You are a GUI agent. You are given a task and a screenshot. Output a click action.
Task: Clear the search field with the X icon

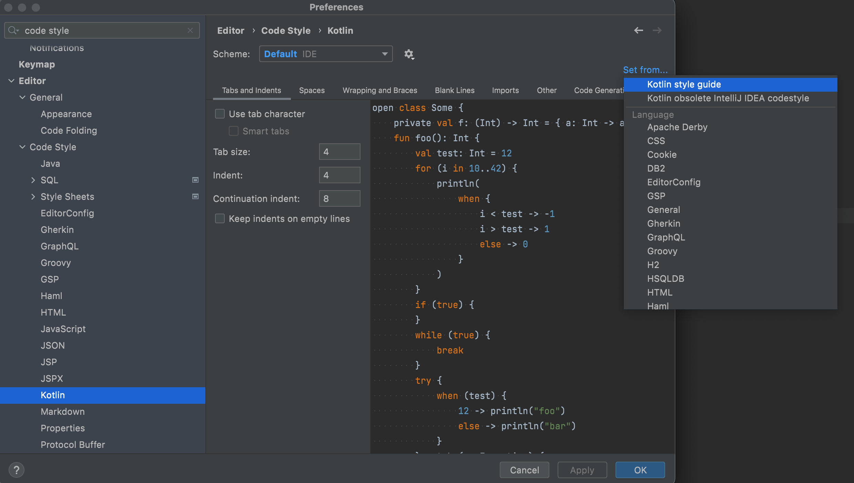click(190, 30)
